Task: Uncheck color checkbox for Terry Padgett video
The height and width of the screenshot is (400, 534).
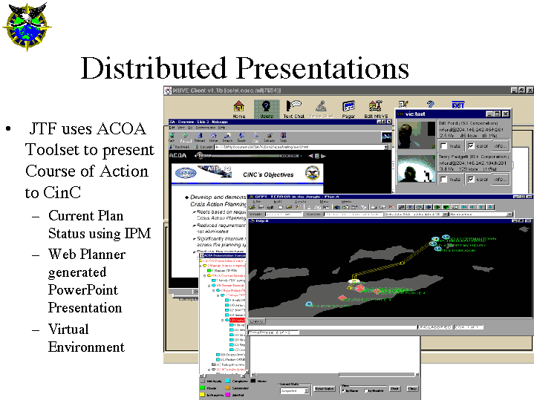Action: pos(471,179)
